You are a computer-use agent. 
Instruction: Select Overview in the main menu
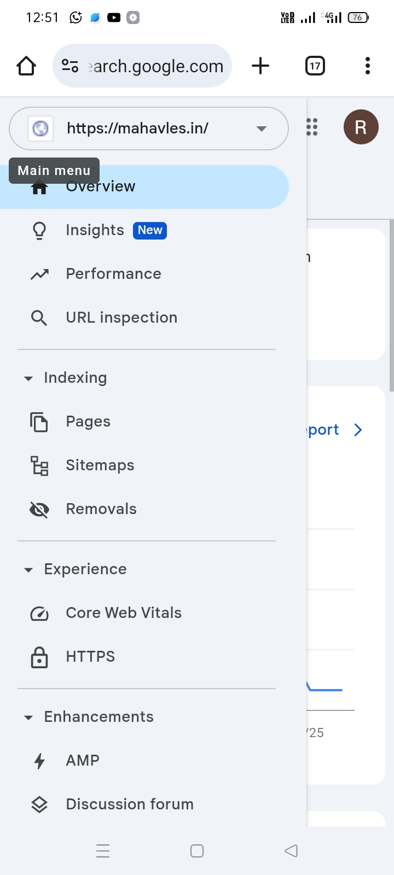(x=144, y=187)
